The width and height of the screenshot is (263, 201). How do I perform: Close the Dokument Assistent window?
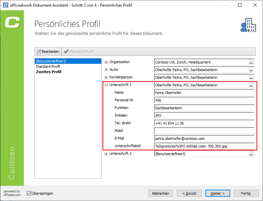tap(255, 5)
